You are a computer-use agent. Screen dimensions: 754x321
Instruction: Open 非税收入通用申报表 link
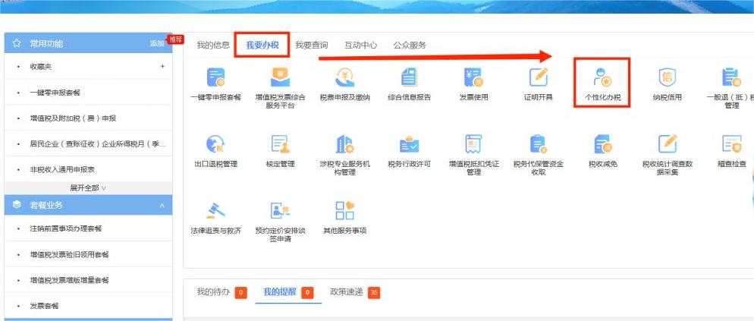click(x=62, y=170)
